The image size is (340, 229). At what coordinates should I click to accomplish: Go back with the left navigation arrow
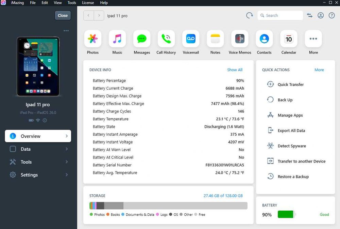tap(88, 15)
